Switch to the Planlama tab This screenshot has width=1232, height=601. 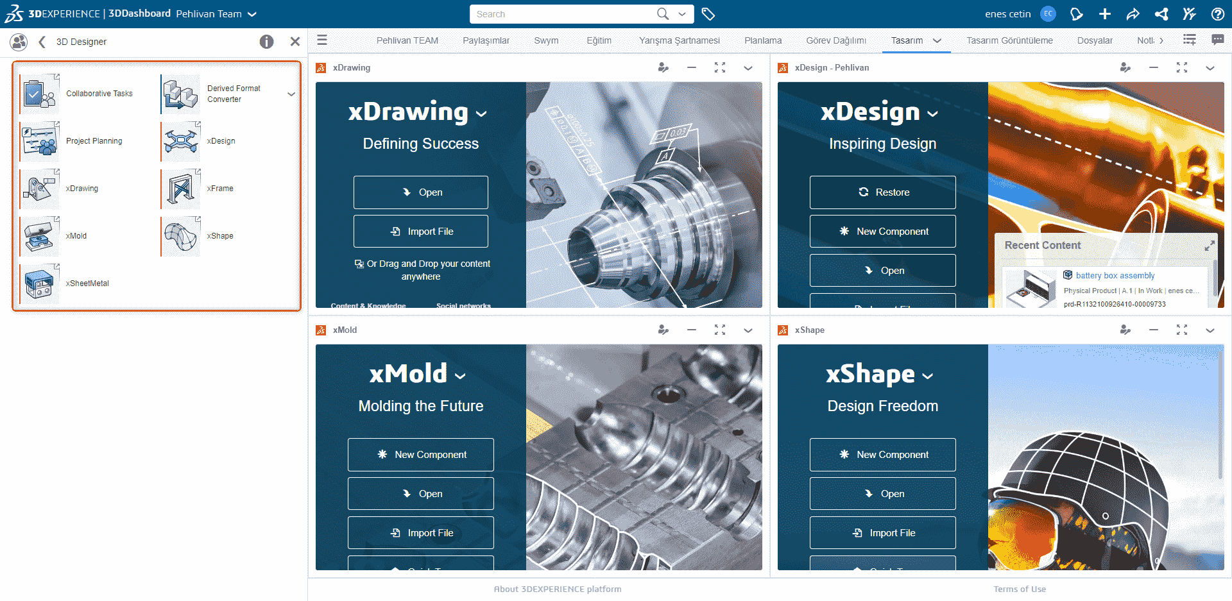[x=763, y=40]
